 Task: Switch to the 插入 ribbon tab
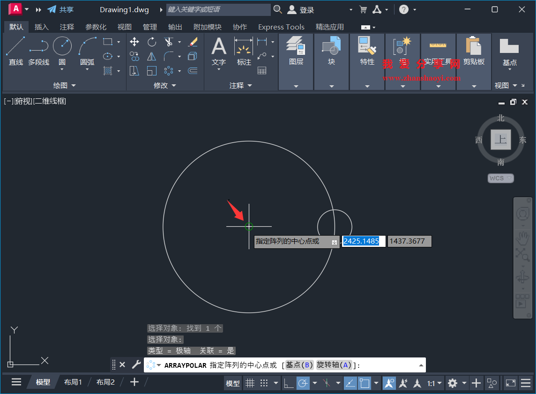pos(41,27)
